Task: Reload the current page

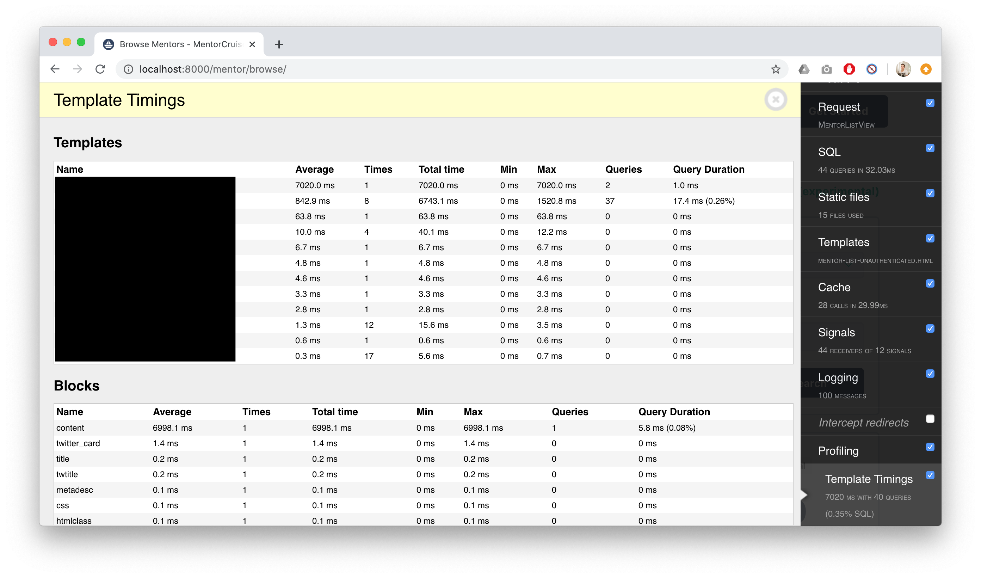Action: (100, 69)
